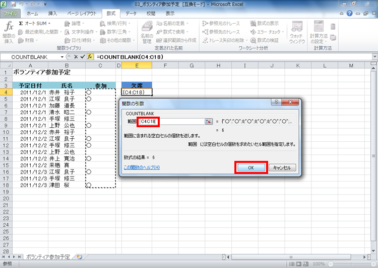The height and width of the screenshot is (268, 378).
Task: Select Page Break Preview in the status bar
Action: [x=305, y=264]
